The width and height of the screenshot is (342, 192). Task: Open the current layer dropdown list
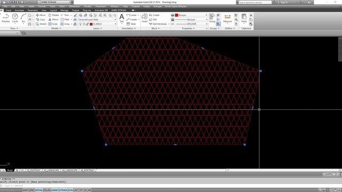97,24
